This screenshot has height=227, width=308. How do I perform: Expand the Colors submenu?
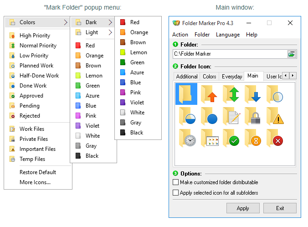(x=37, y=22)
